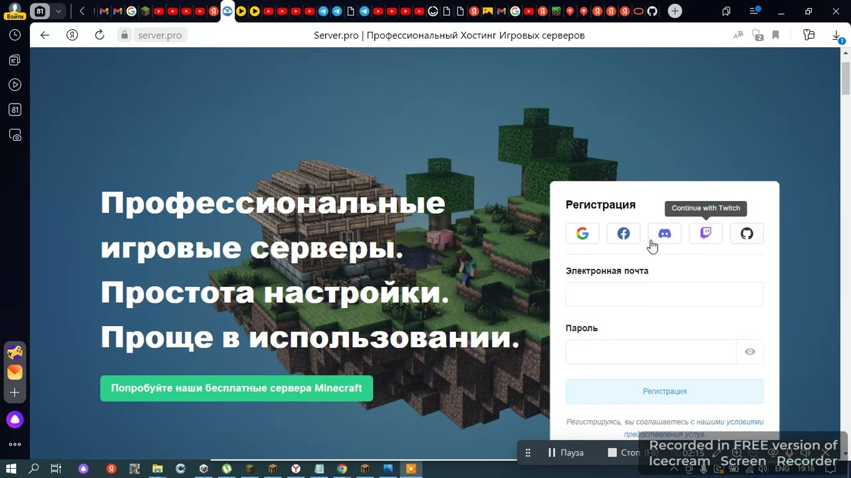The image size is (851, 478).
Task: Pause recording with Пауза button
Action: (x=566, y=453)
